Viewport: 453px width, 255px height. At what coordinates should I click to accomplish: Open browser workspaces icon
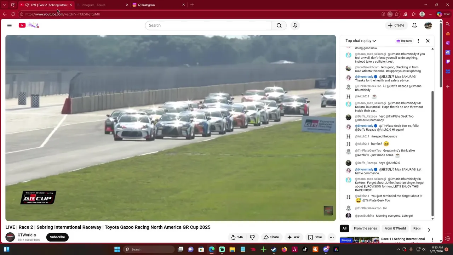point(13,5)
